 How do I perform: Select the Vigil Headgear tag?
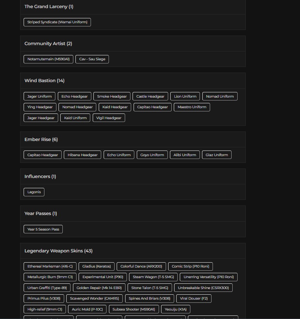click(x=109, y=118)
